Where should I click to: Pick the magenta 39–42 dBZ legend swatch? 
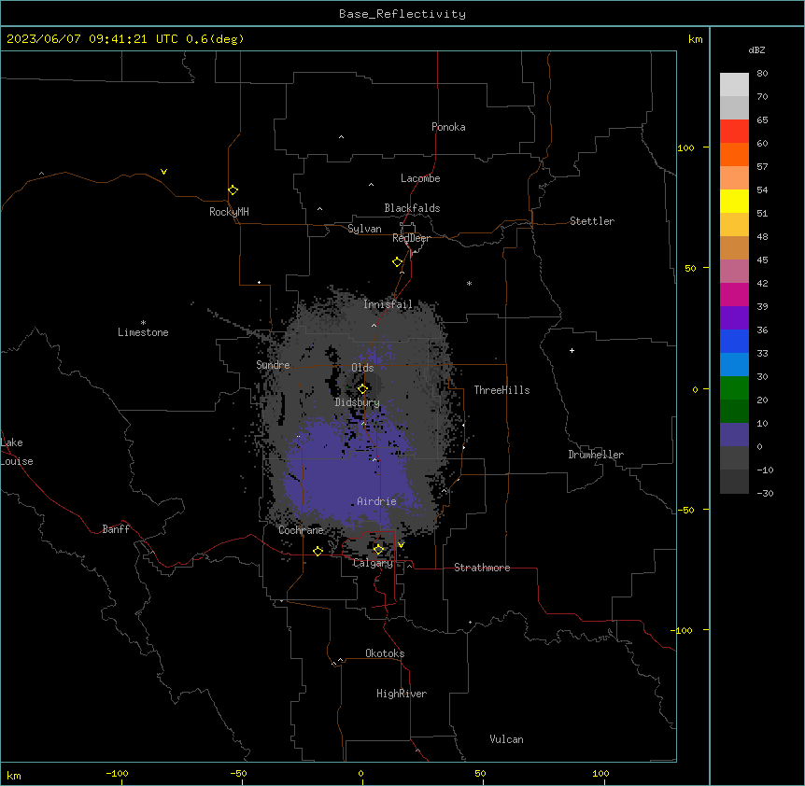pos(734,294)
